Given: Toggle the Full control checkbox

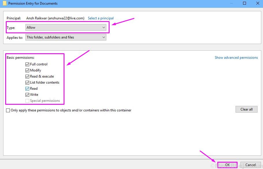Looking at the screenshot, I should coord(27,64).
